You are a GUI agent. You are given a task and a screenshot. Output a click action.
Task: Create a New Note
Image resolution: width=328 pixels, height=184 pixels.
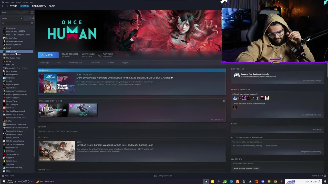(x=317, y=130)
